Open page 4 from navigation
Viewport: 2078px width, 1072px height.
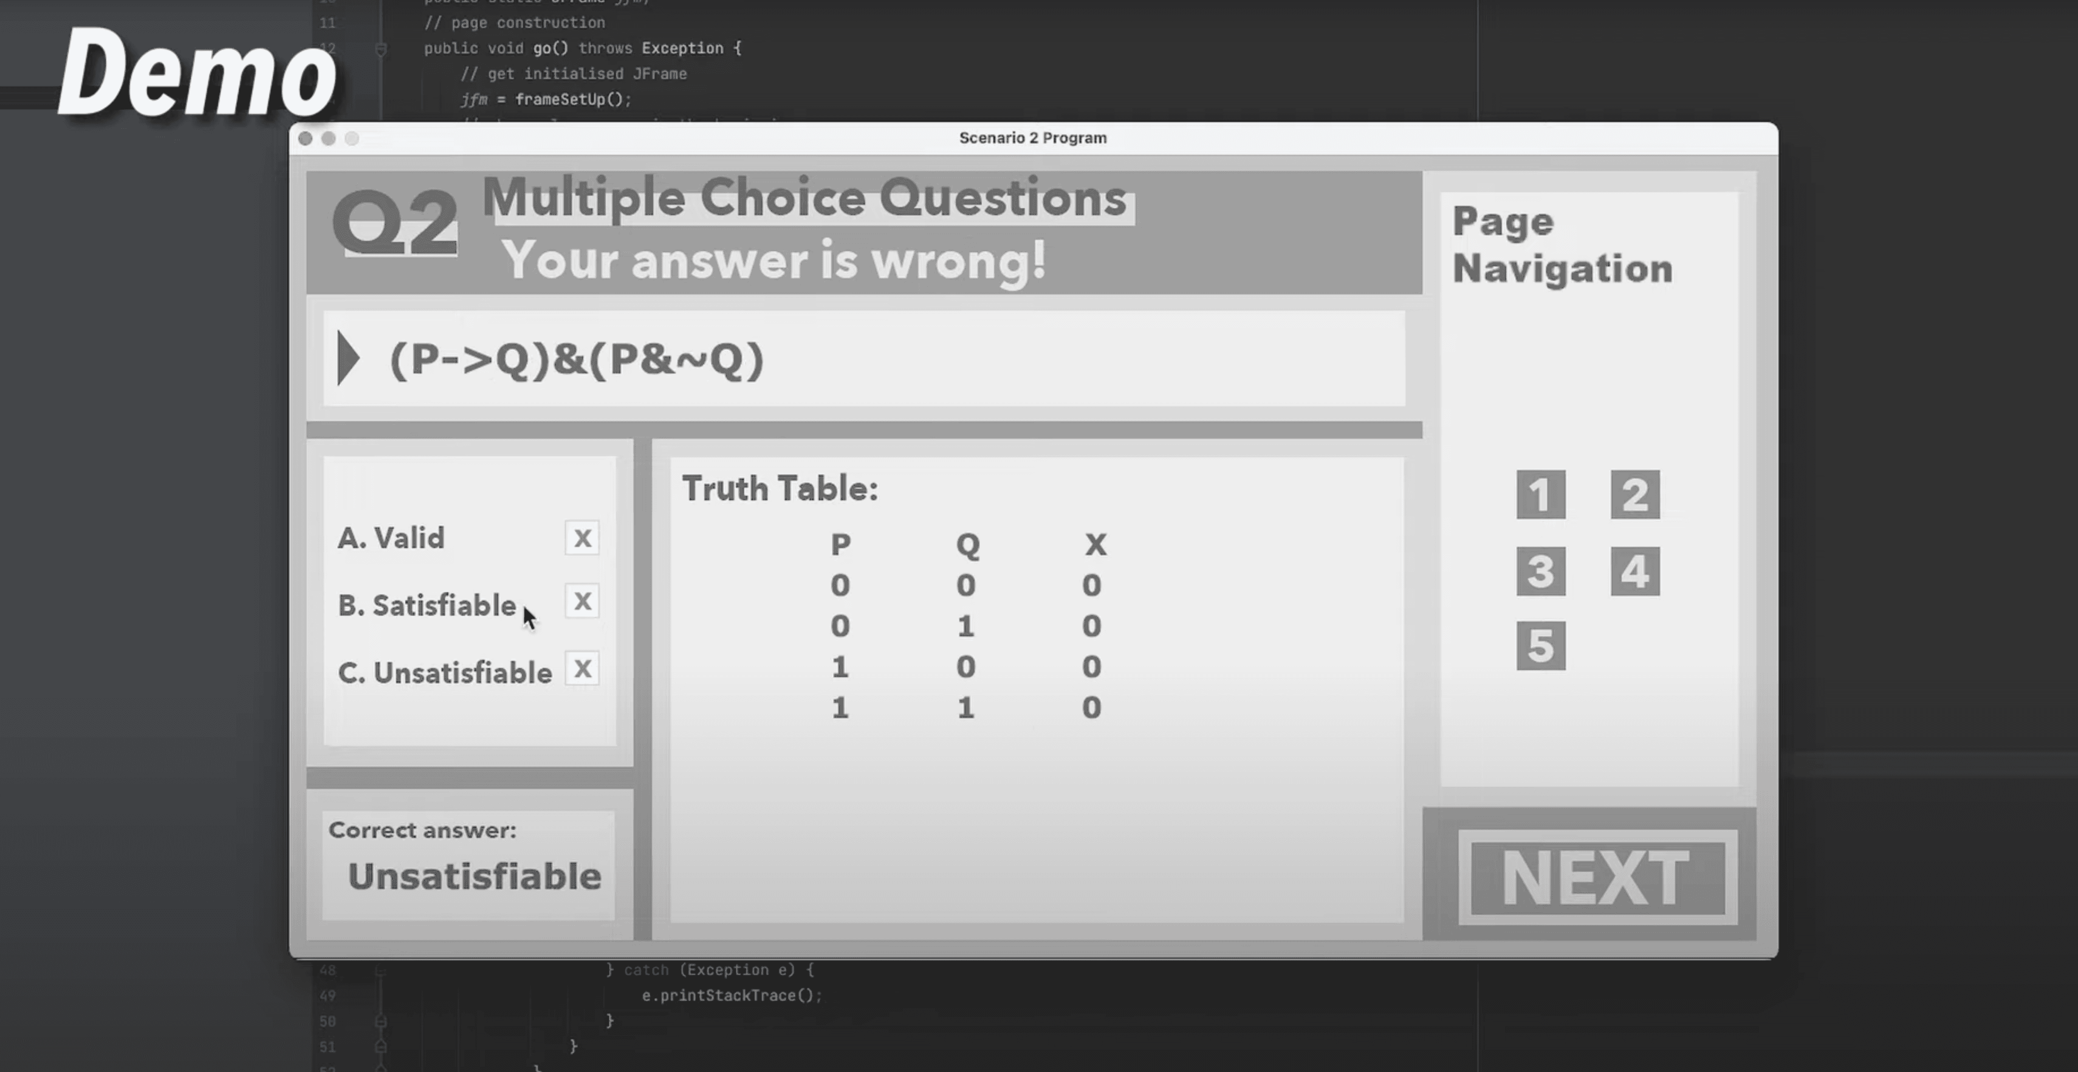pyautogui.click(x=1635, y=571)
